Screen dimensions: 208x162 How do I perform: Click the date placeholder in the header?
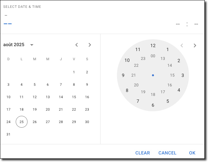point(8,24)
